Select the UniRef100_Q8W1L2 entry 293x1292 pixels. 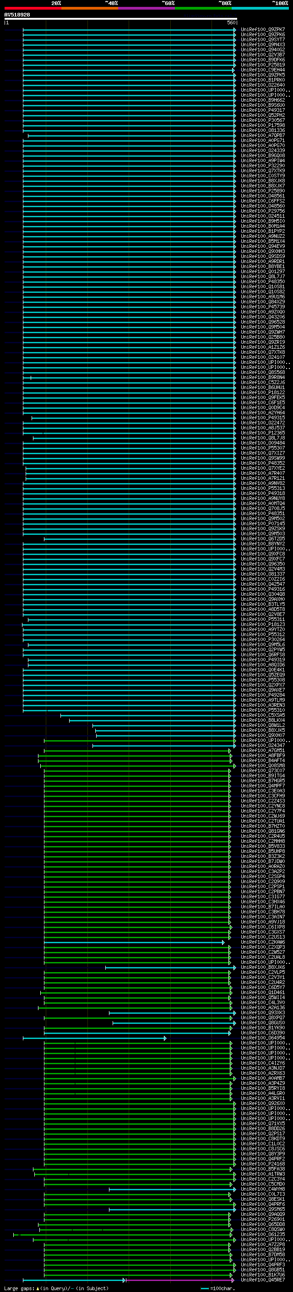(263, 725)
